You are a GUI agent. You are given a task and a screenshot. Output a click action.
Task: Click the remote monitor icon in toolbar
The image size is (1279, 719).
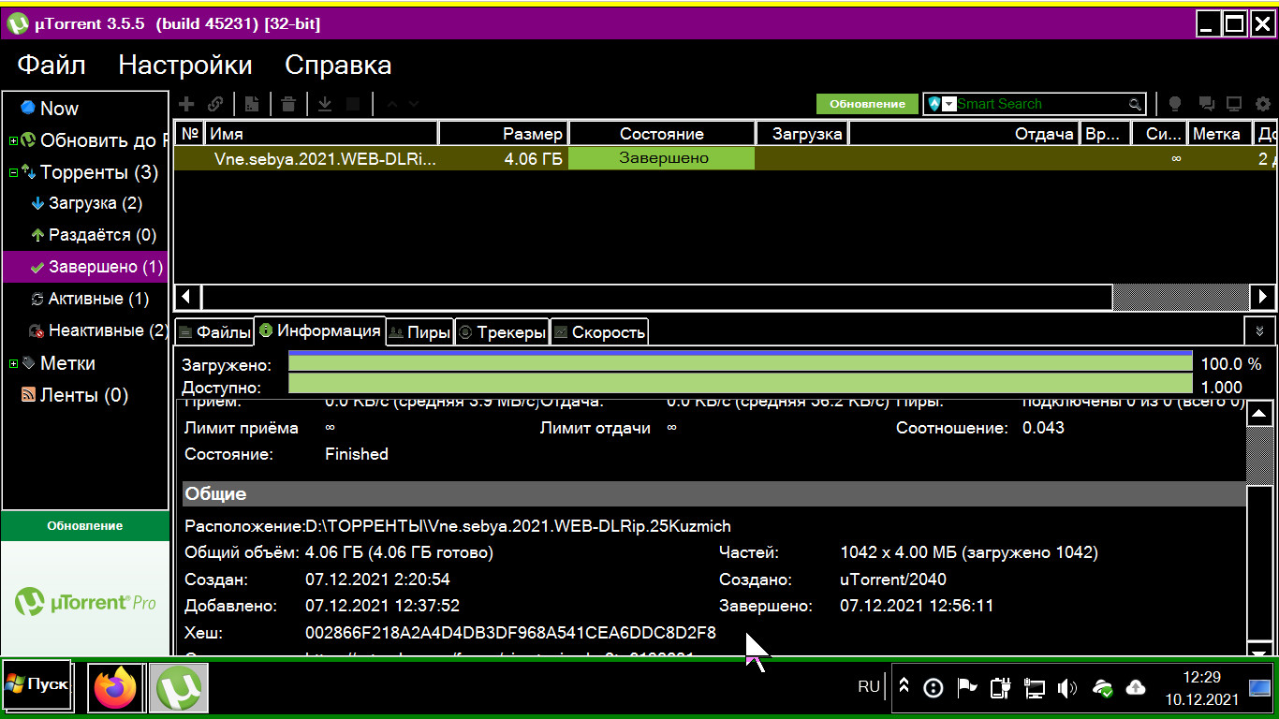pos(1234,104)
